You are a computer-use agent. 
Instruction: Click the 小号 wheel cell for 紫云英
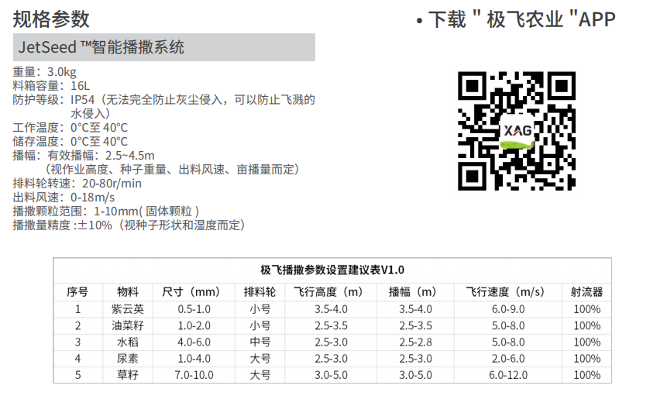tap(260, 309)
